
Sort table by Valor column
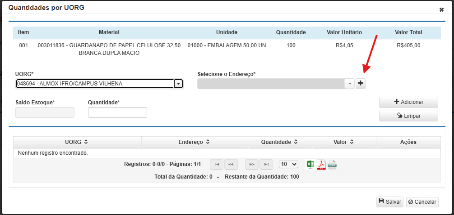(343, 142)
